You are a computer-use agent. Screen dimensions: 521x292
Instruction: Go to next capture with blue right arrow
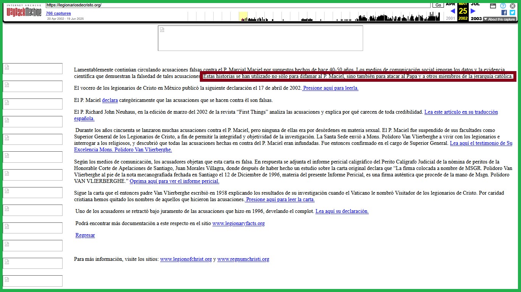point(473,11)
